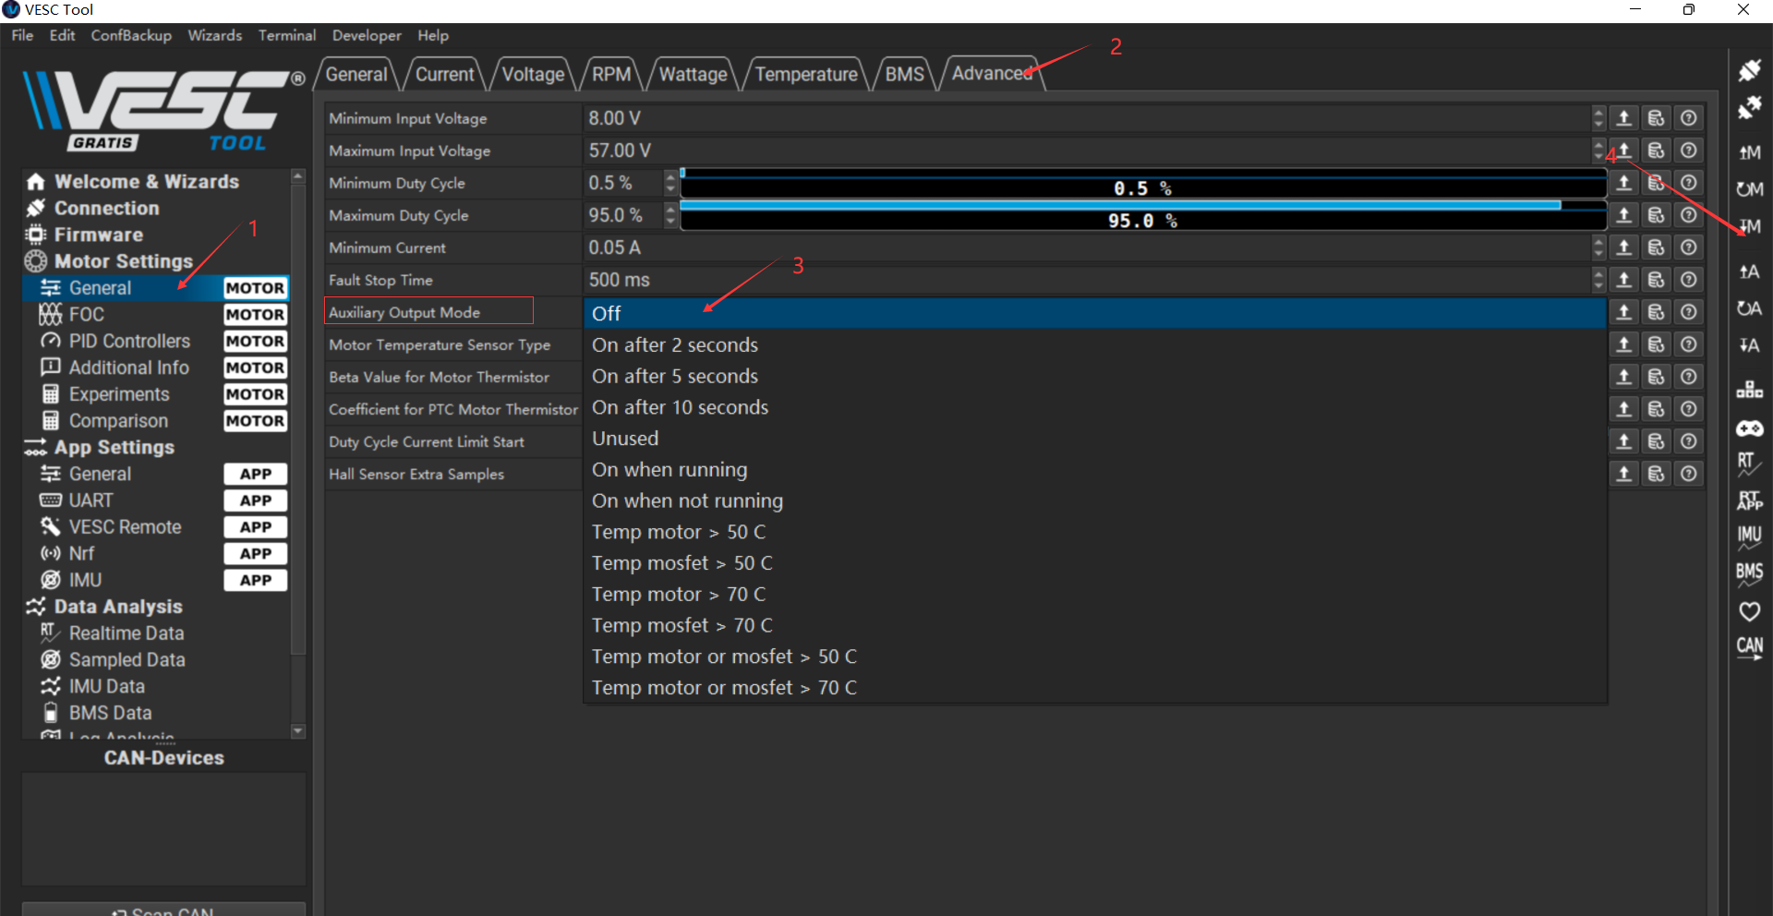Viewport: 1773px width, 916px height.
Task: Choose 'On when running' option
Action: (1095, 470)
